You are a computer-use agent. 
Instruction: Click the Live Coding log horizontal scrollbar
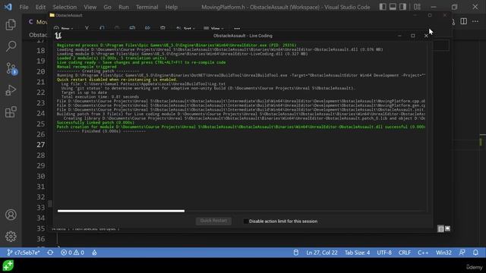pyautogui.click(x=121, y=211)
